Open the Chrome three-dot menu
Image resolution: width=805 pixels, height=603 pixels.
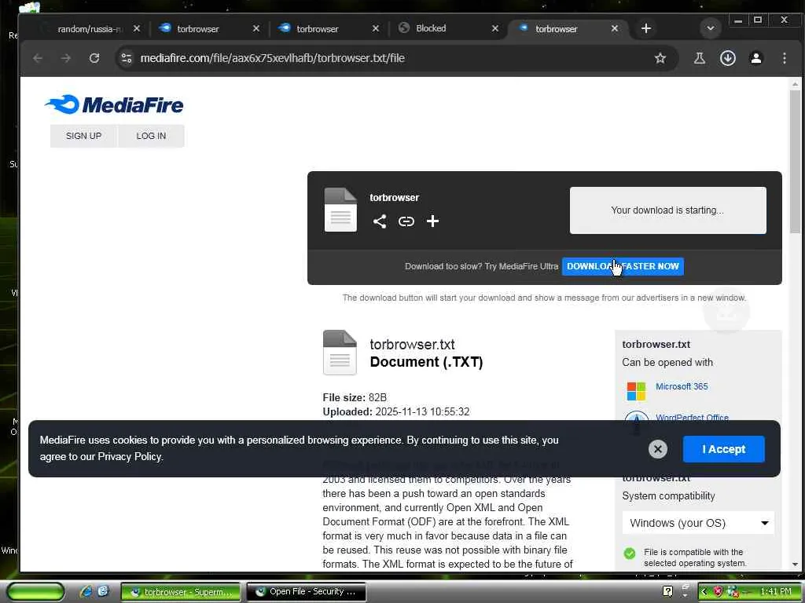tap(784, 58)
